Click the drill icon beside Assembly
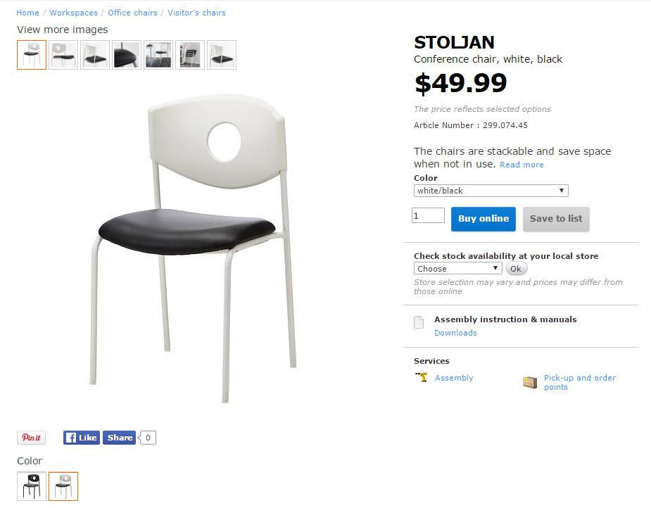Viewport: 651px width, 508px height. coord(422,377)
